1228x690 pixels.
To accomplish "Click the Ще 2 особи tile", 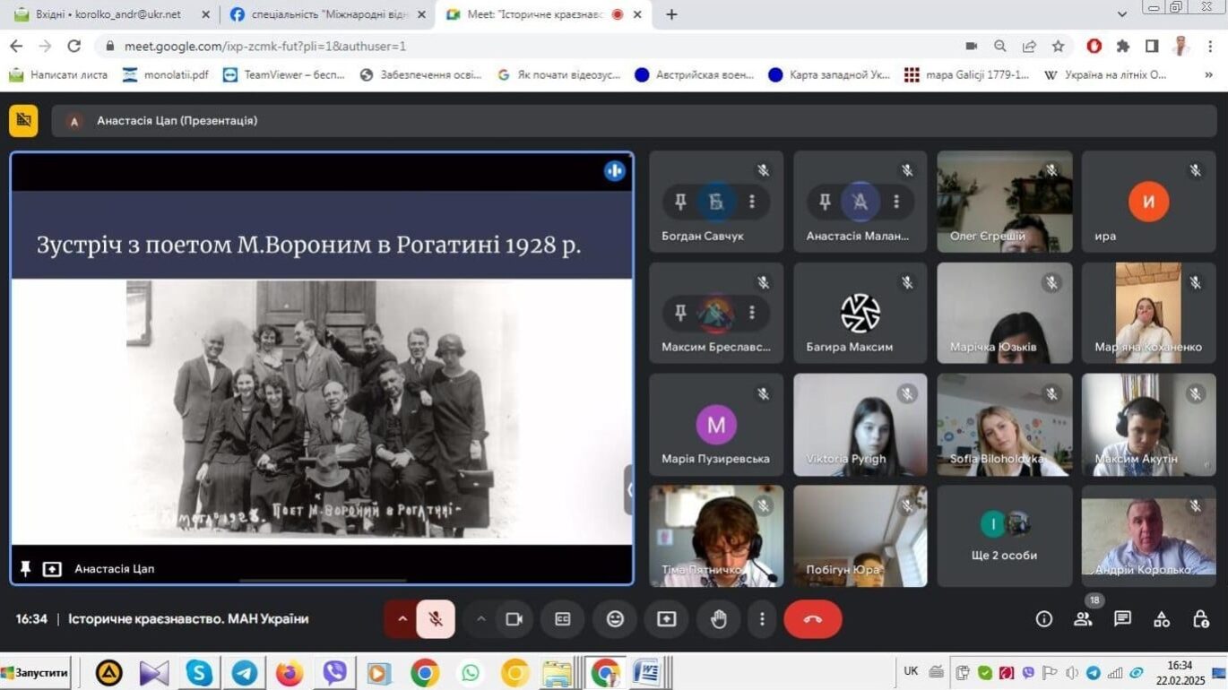I will [1004, 536].
